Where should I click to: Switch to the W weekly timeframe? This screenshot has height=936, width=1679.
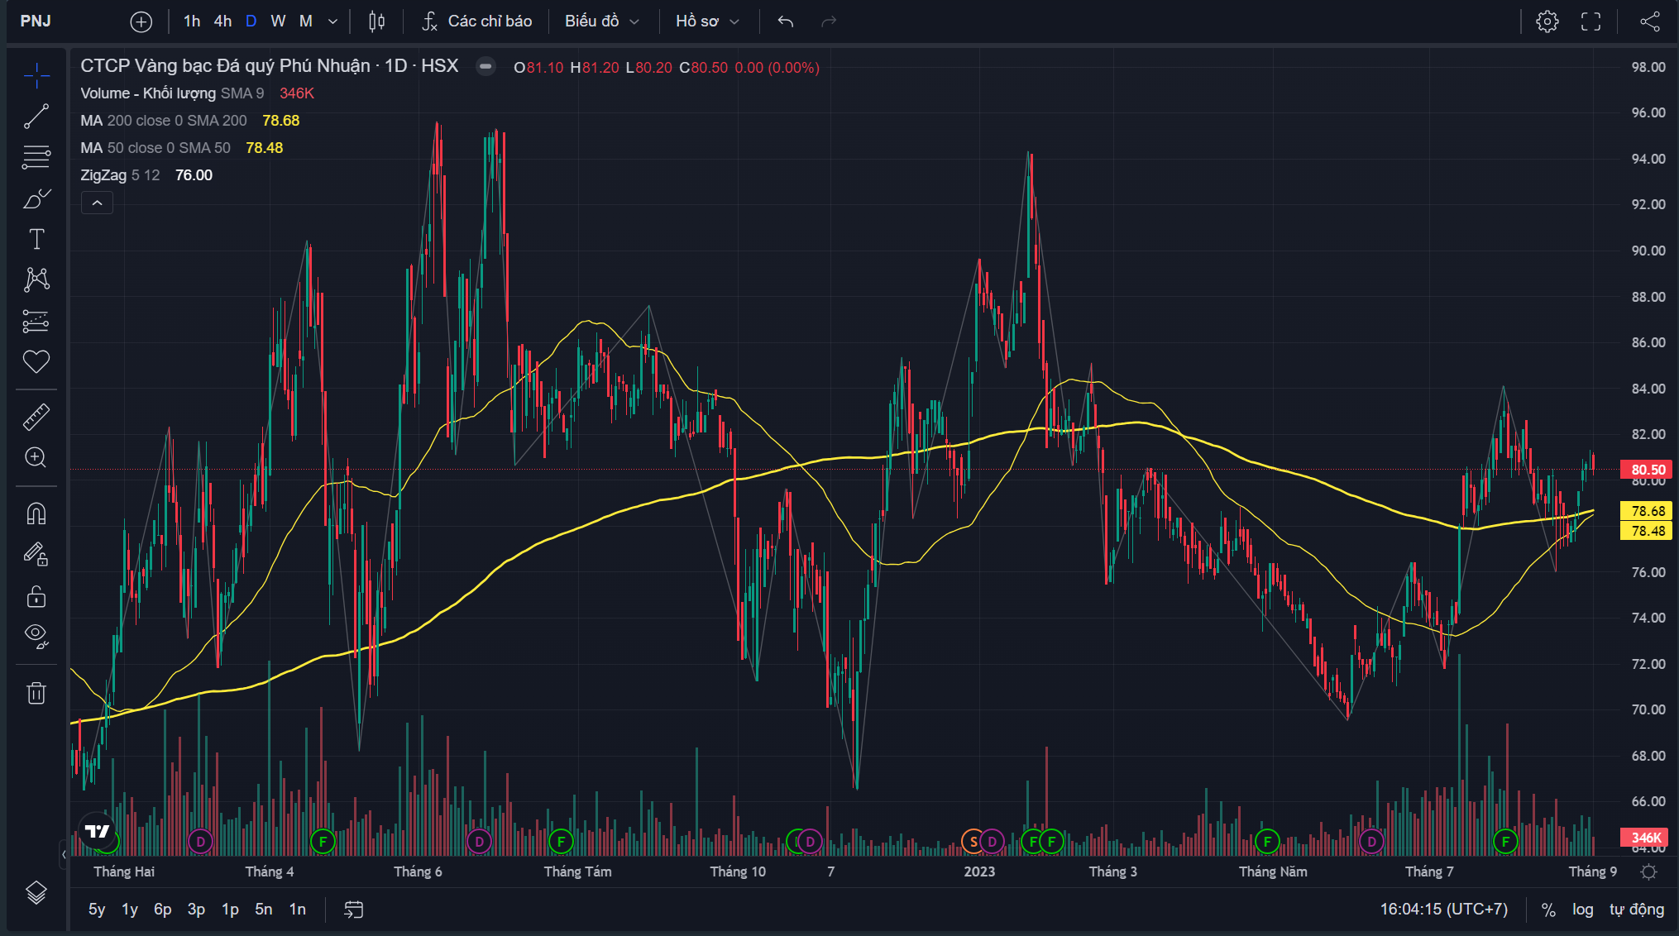coord(278,21)
